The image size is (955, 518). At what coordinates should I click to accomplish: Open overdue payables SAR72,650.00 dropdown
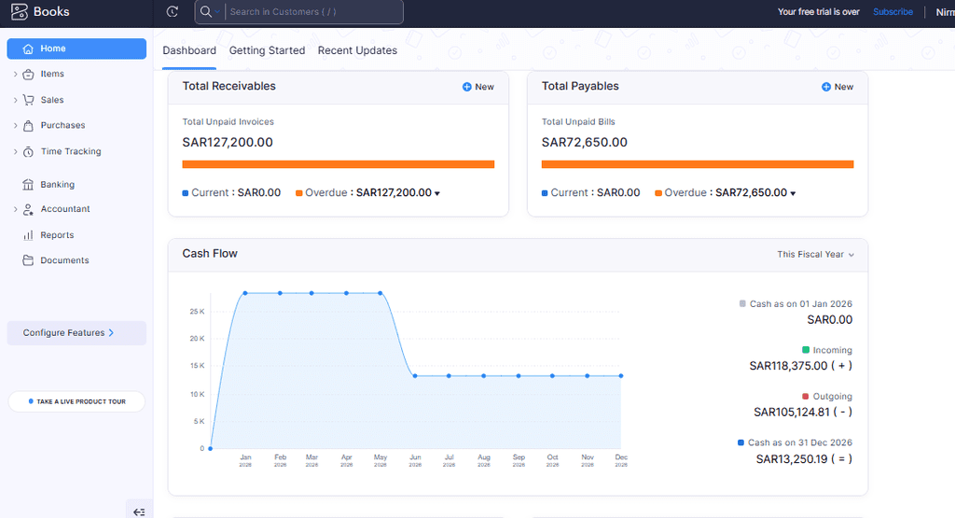click(793, 193)
